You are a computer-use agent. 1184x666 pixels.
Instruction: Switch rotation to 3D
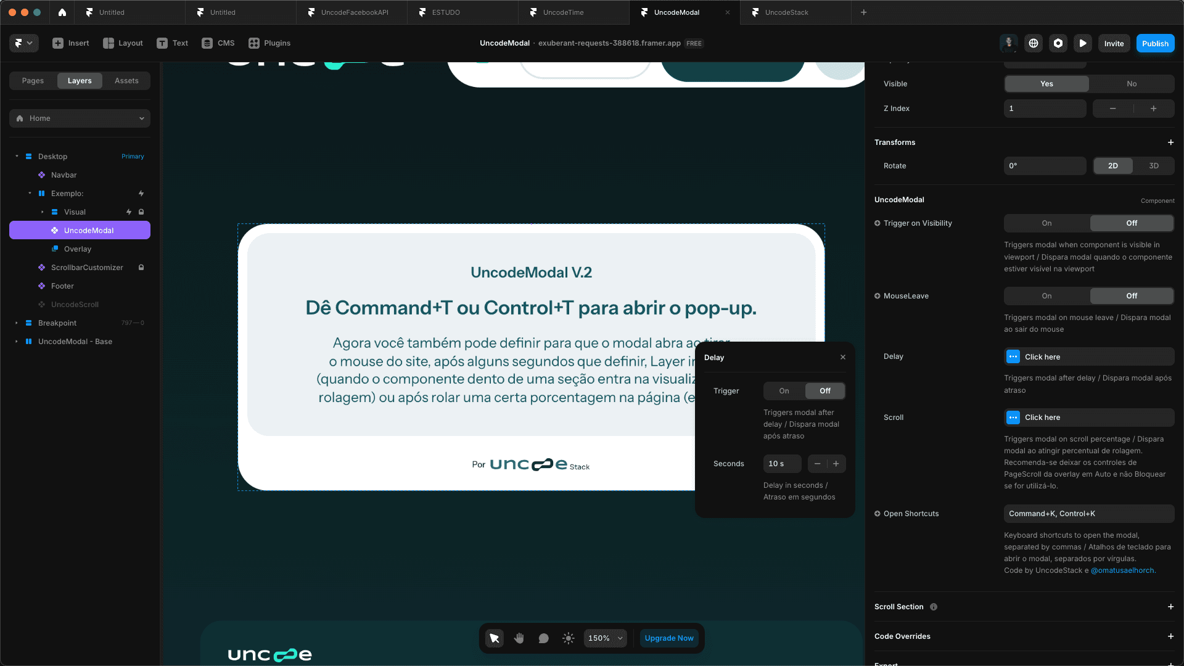click(1153, 166)
